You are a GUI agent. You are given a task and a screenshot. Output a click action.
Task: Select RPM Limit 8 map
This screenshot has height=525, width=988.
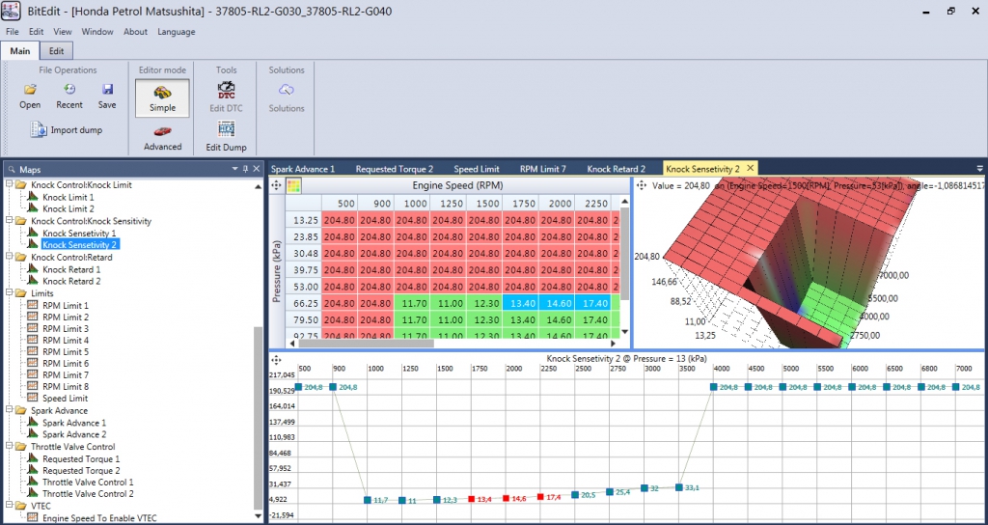click(x=66, y=386)
